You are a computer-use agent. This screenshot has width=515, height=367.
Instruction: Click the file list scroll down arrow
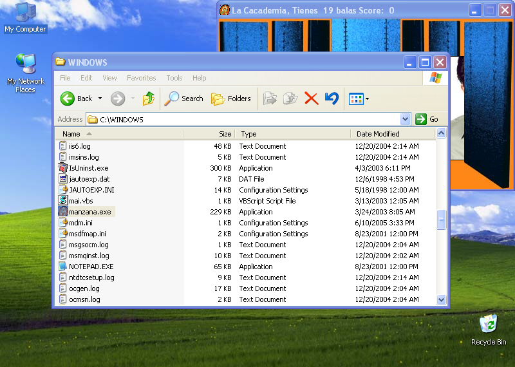(441, 299)
